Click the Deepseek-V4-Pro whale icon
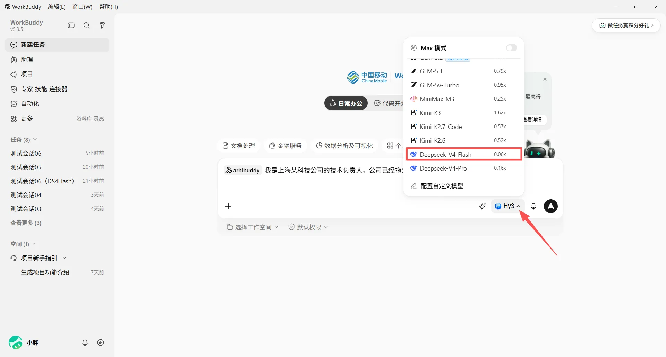 (414, 168)
